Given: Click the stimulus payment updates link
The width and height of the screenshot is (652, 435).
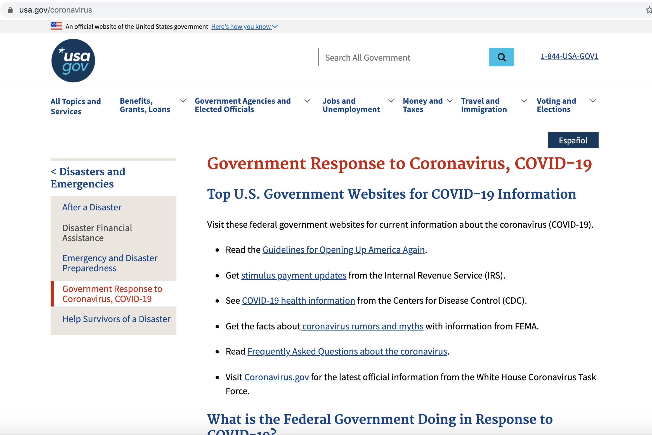Looking at the screenshot, I should point(293,275).
